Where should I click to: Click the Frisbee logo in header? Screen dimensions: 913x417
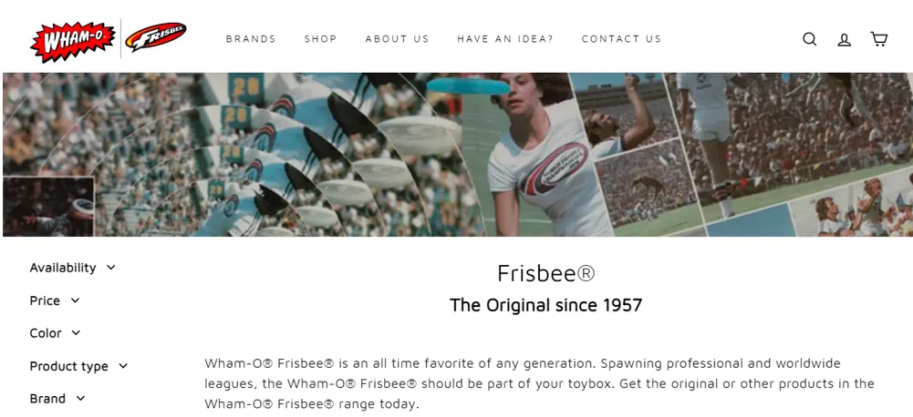point(156,36)
